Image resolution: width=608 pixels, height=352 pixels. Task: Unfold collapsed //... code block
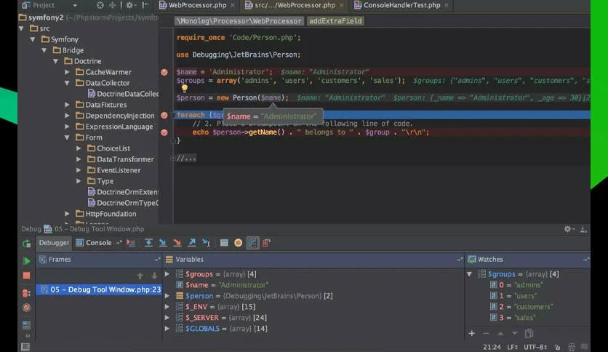tap(172, 158)
